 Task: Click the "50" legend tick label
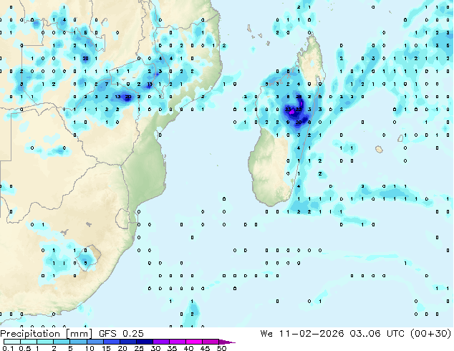point(222,348)
